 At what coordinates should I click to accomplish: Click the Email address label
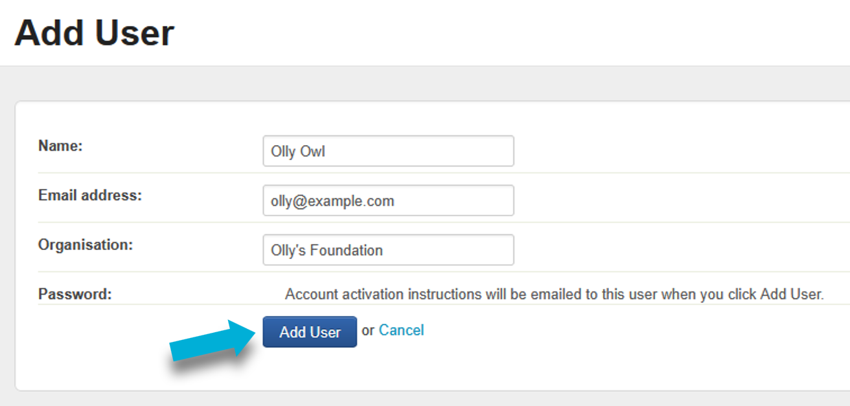(90, 195)
